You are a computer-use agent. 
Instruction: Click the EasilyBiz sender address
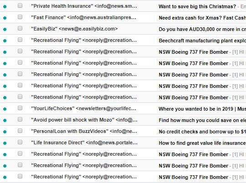point(88,29)
